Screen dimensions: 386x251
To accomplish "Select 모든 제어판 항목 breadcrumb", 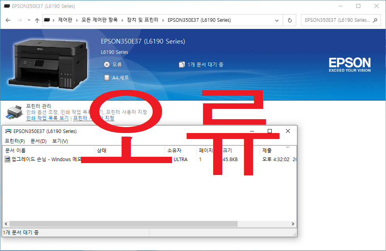I will click(99, 20).
